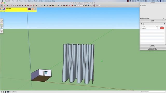Click the small room model with window
The width and height of the screenshot is (166, 93).
tap(41, 75)
